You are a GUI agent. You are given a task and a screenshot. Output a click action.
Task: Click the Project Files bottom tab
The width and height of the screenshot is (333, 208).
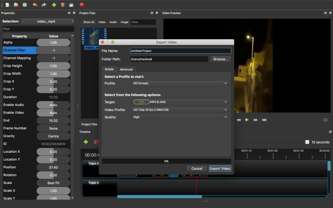[89, 124]
